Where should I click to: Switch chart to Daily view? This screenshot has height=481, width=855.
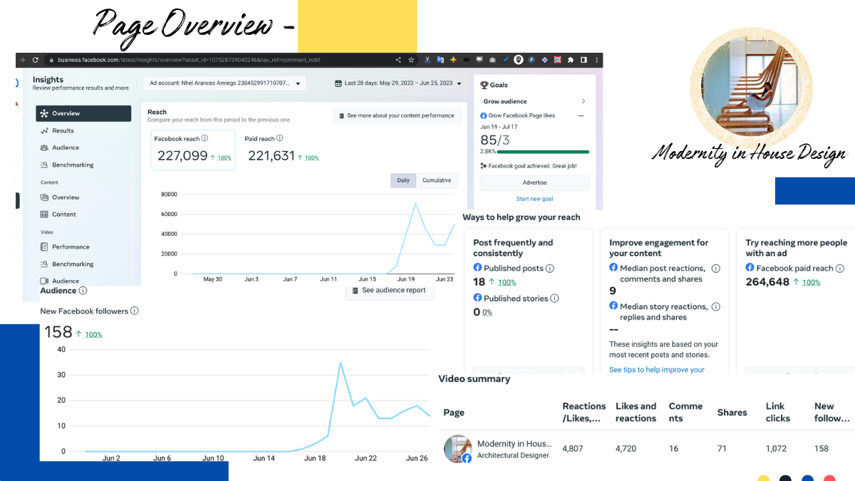click(403, 180)
